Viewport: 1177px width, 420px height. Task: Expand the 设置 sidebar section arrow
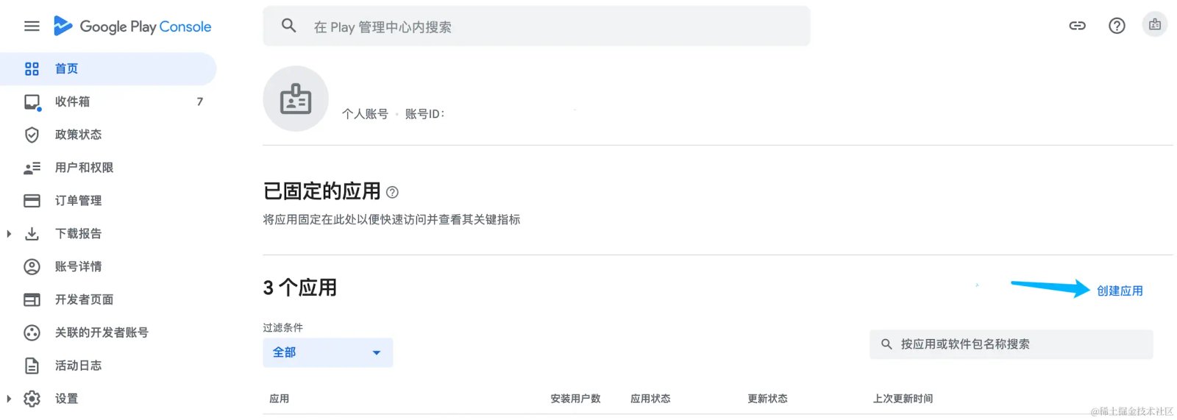pyautogui.click(x=9, y=399)
